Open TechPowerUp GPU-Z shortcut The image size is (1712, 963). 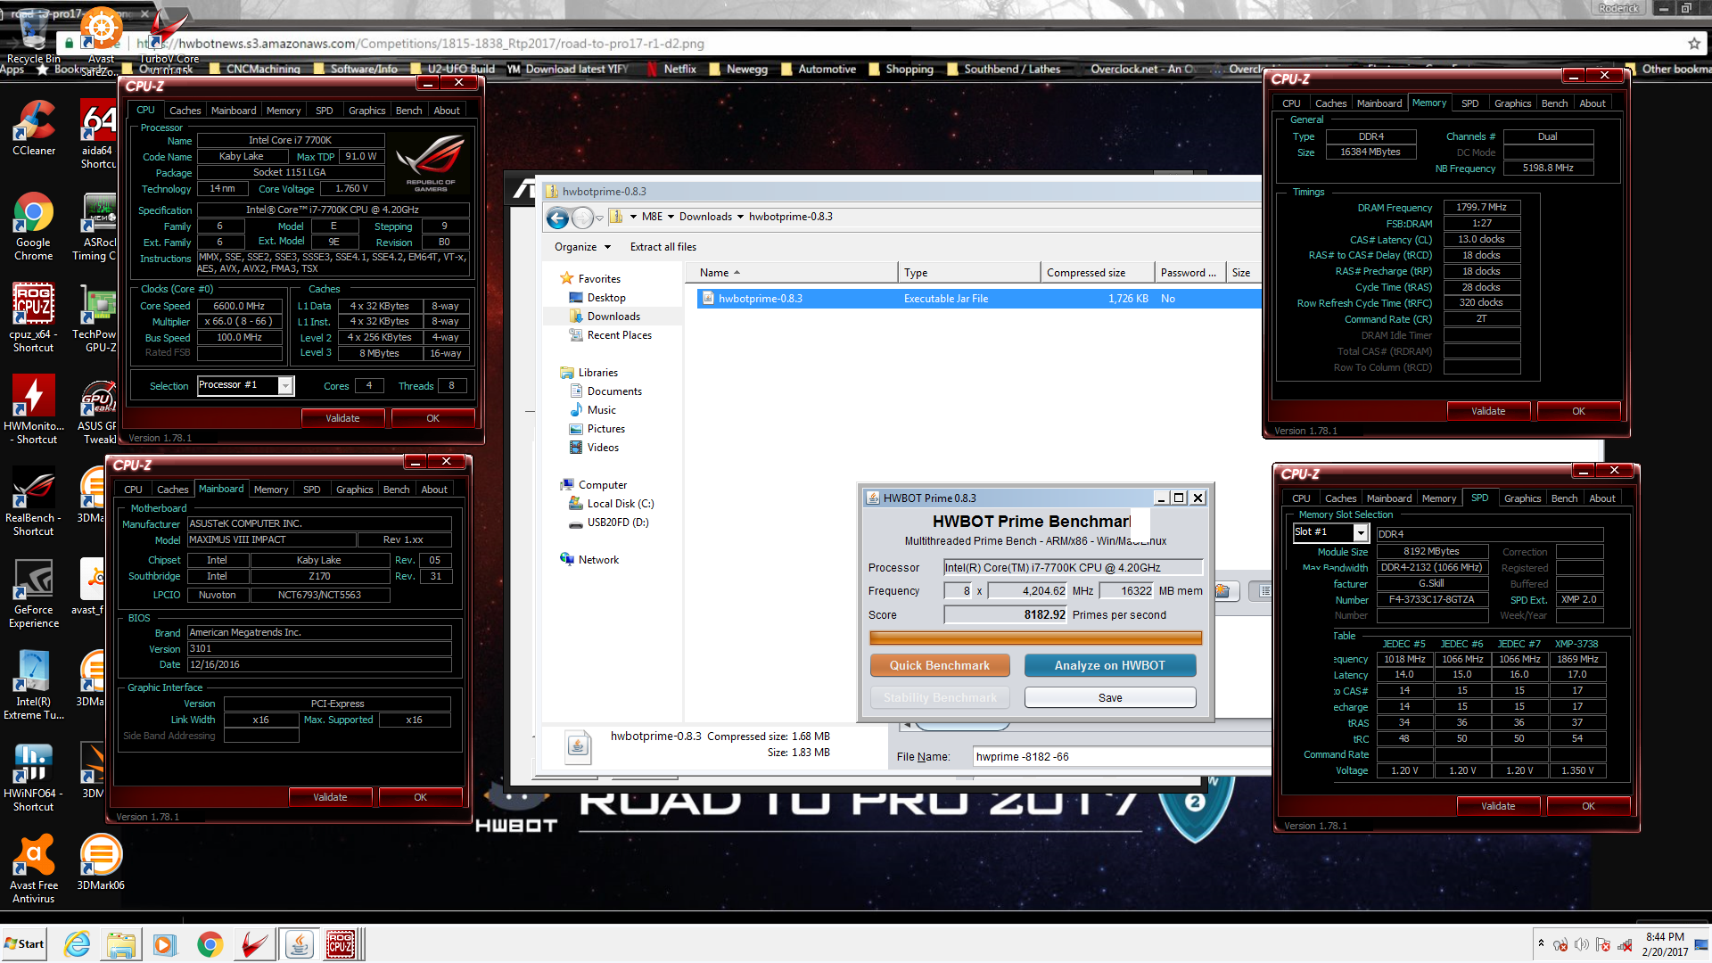(x=98, y=317)
